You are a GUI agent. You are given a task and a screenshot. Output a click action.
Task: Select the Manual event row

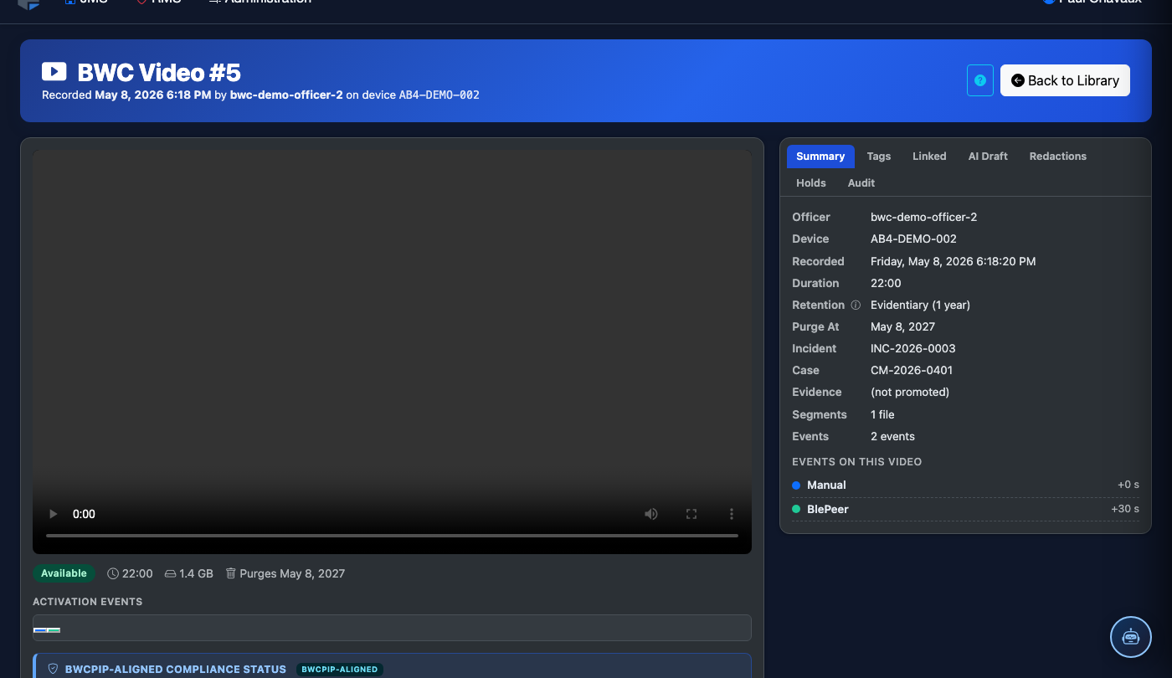point(965,485)
